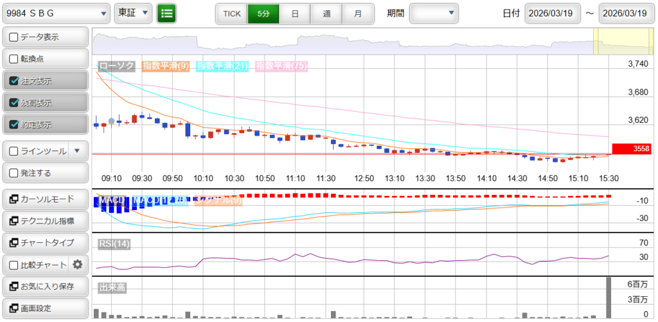Screen dimensions: 658x322
Task: Open comparison chart settings gear
Action: (x=78, y=264)
